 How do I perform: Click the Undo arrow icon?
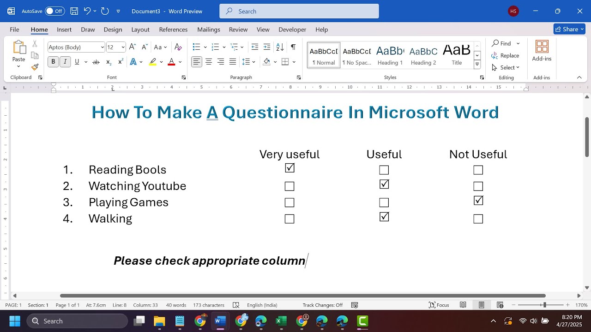coord(87,11)
